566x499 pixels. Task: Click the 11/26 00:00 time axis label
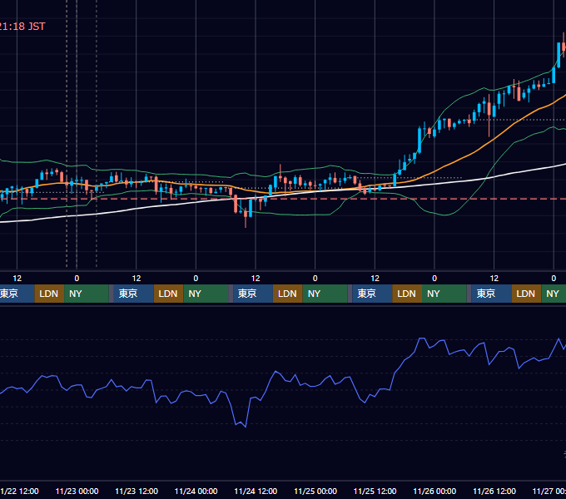(x=434, y=491)
